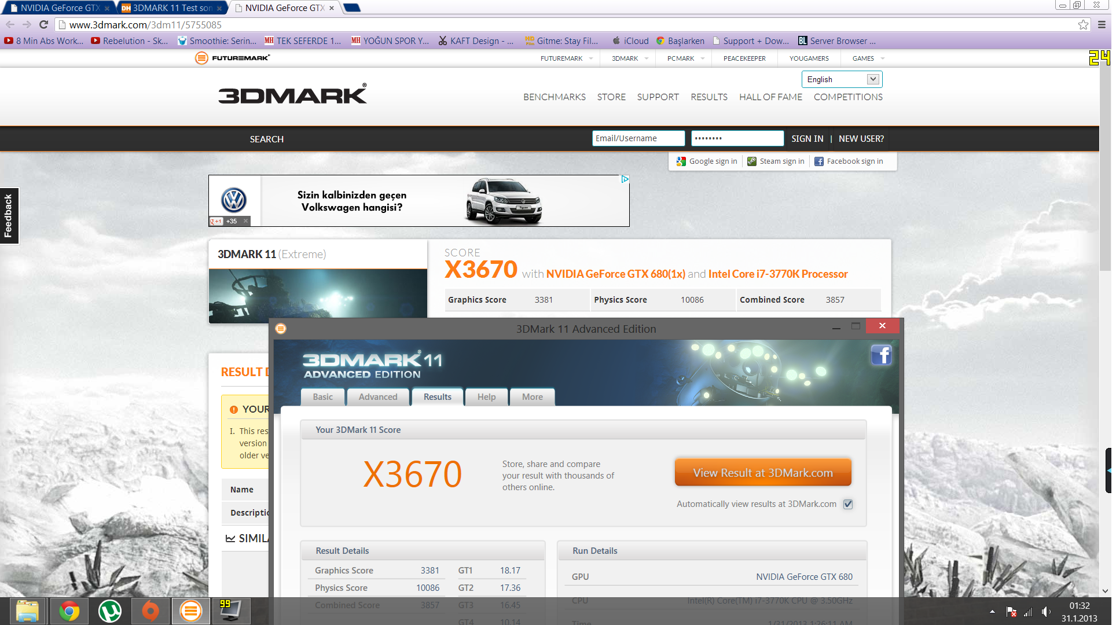Click the Email/Username input field

tap(638, 139)
